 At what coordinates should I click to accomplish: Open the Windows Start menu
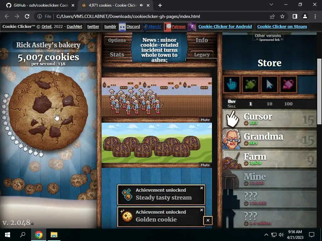click(x=8, y=235)
